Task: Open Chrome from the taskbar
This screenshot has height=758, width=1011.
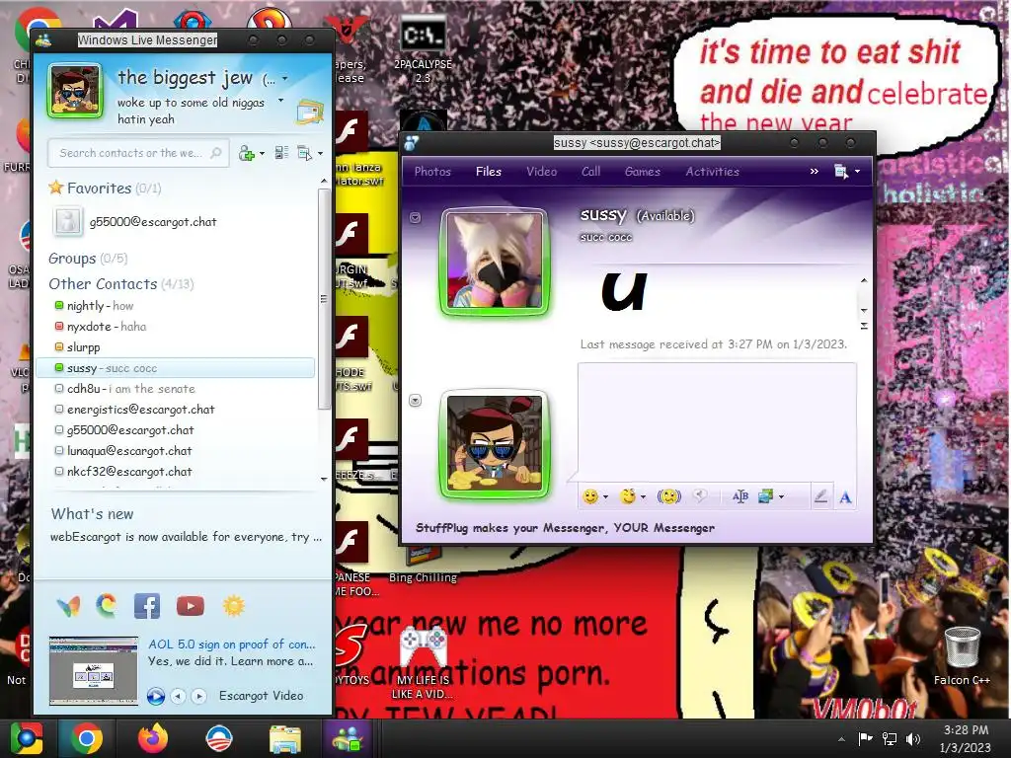Action: click(x=87, y=738)
